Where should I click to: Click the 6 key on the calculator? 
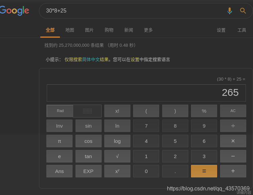pos(204,141)
